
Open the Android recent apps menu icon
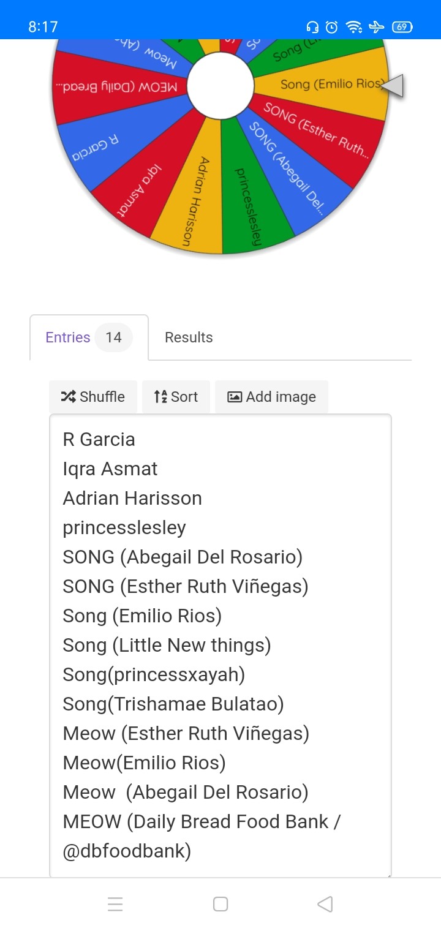(115, 904)
